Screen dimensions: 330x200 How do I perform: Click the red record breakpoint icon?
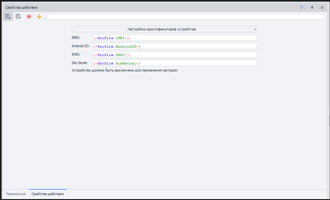[x=29, y=17]
